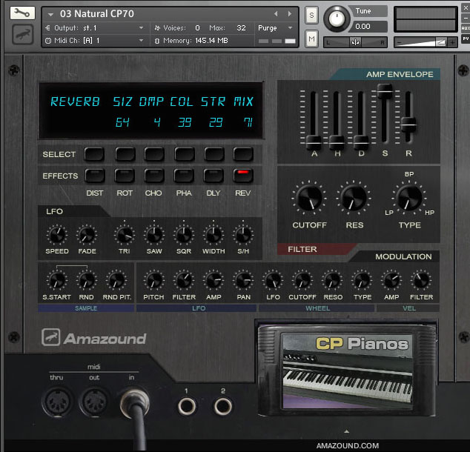
Task: Click the LFO SQR knob
Action: (184, 235)
